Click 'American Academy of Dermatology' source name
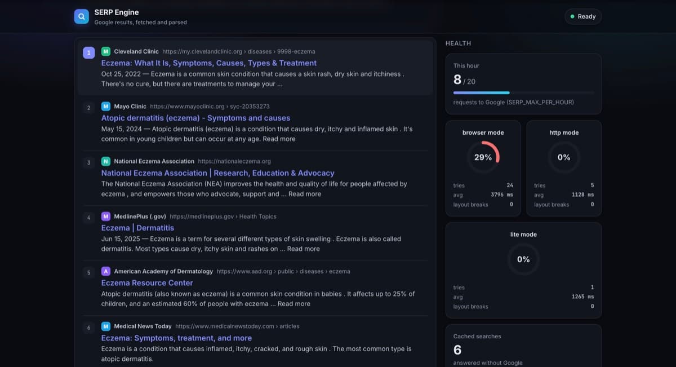 163,271
